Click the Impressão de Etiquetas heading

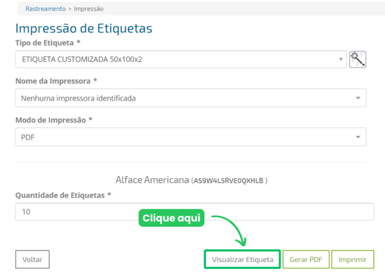tap(83, 28)
